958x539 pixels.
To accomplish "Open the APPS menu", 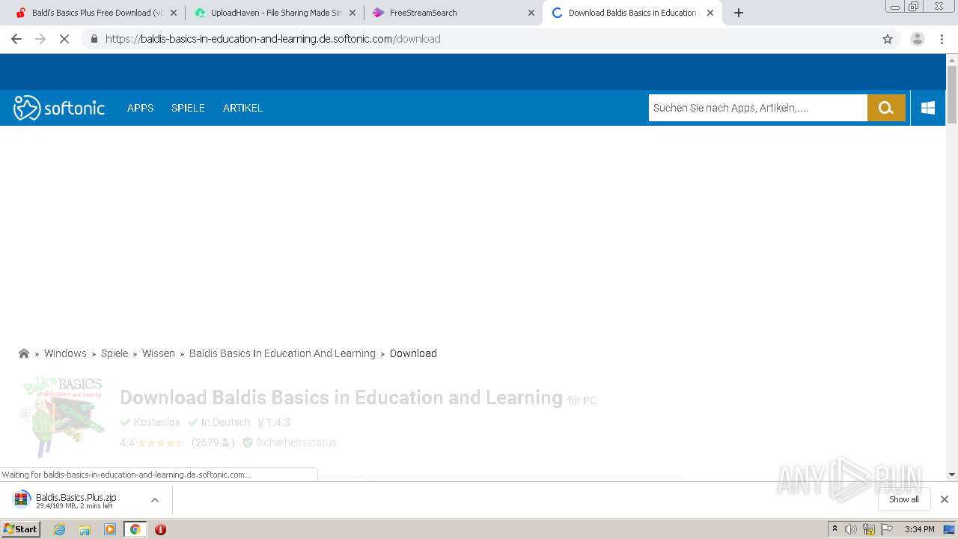I will [140, 108].
